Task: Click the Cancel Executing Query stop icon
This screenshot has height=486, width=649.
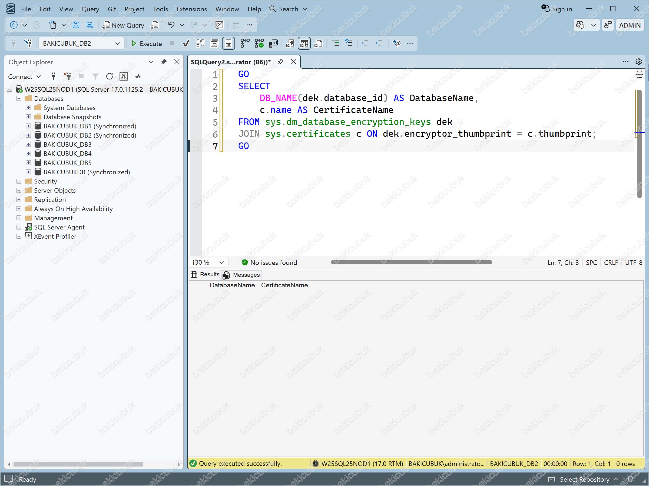Action: pos(173,44)
